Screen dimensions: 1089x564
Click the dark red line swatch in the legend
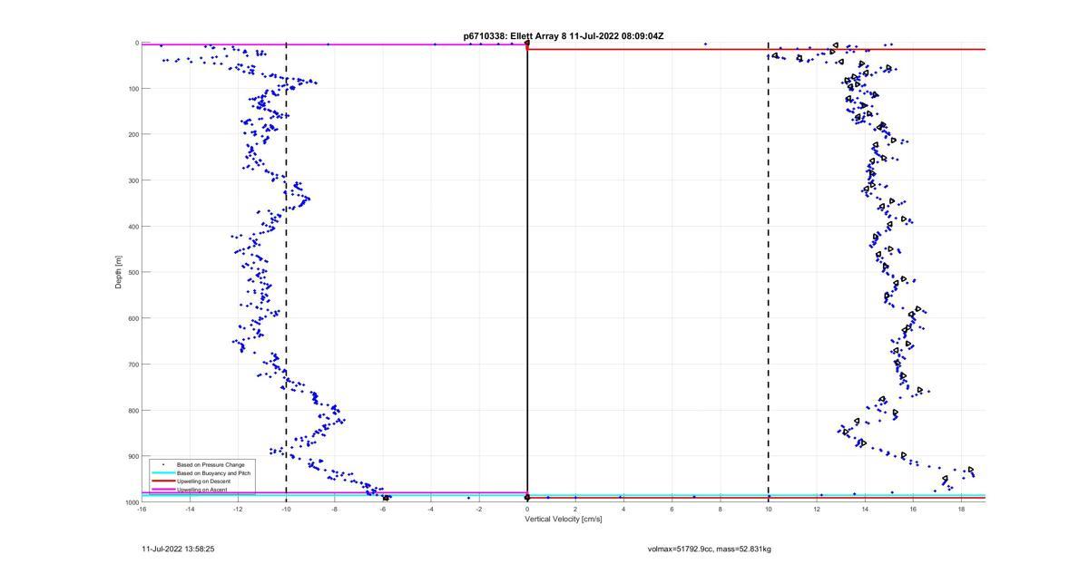[162, 481]
